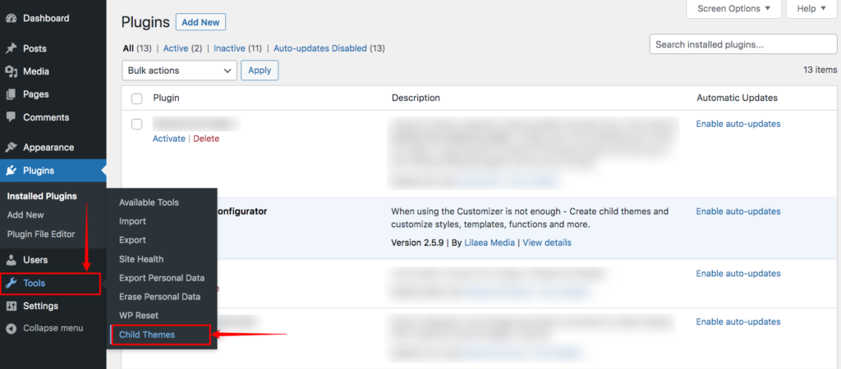
Task: Click the Pages icon in sidebar
Action: click(11, 94)
